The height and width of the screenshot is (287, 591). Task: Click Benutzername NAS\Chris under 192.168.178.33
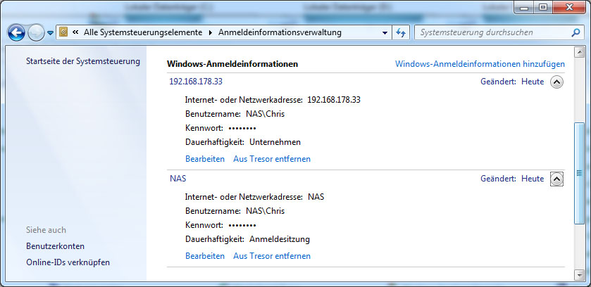[265, 113]
